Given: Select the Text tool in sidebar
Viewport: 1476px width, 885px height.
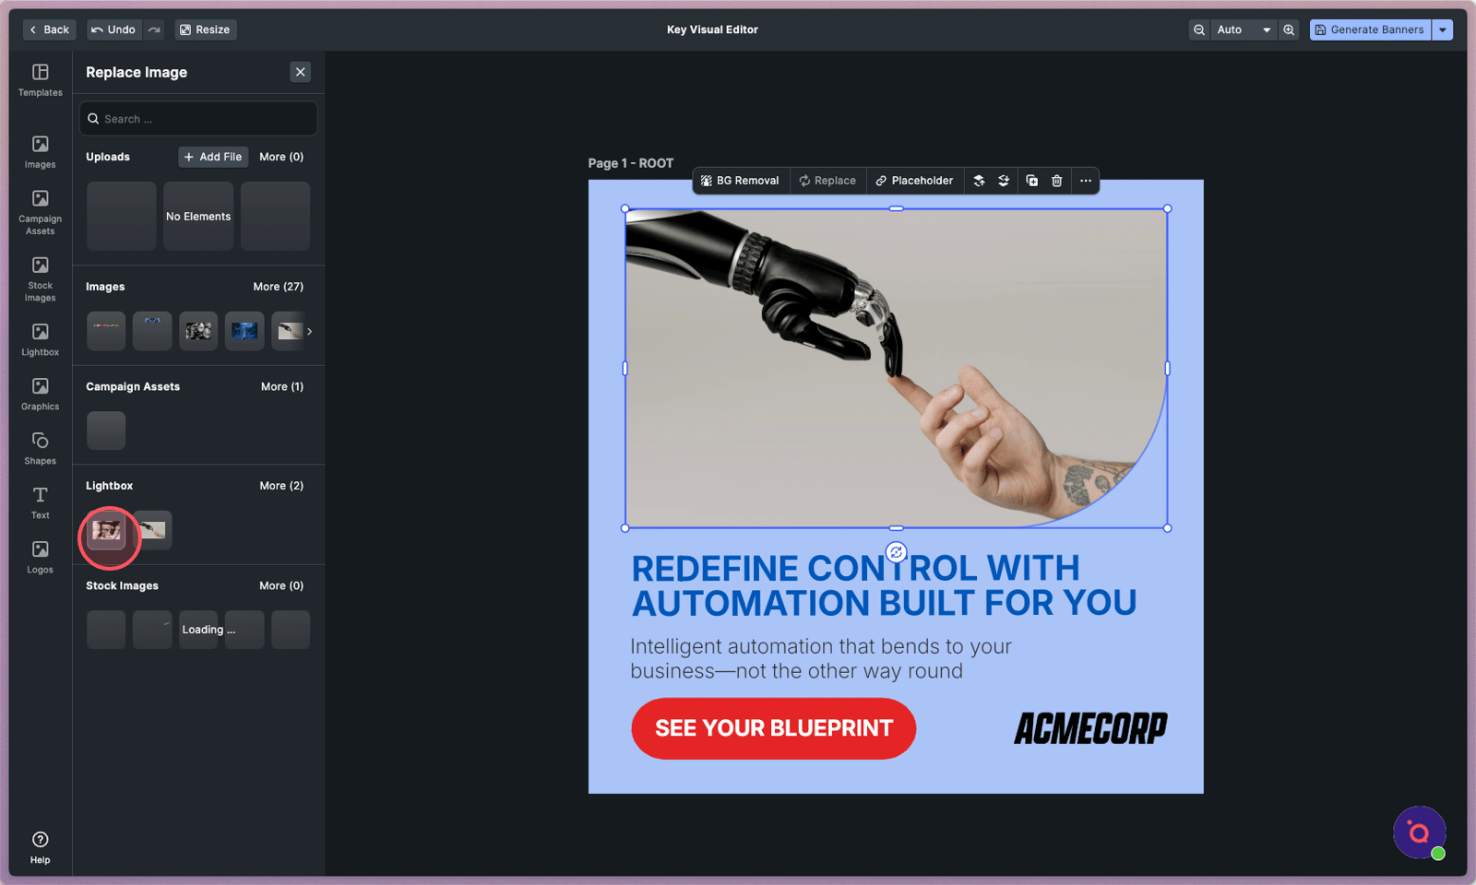Looking at the screenshot, I should pyautogui.click(x=41, y=502).
